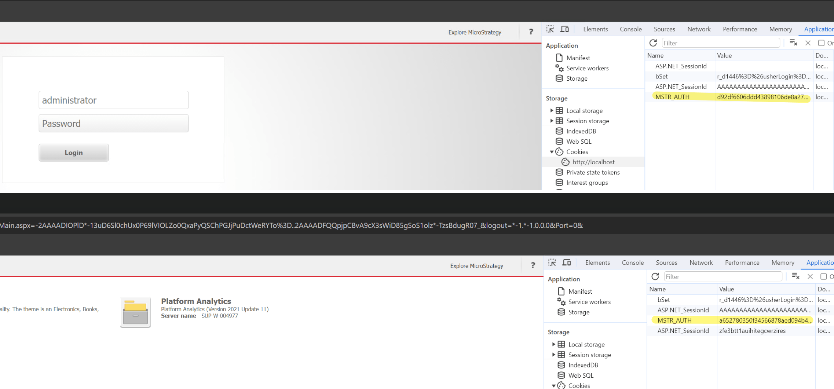Click into the Password field
Viewport: 834px width, 389px height.
tap(114, 124)
